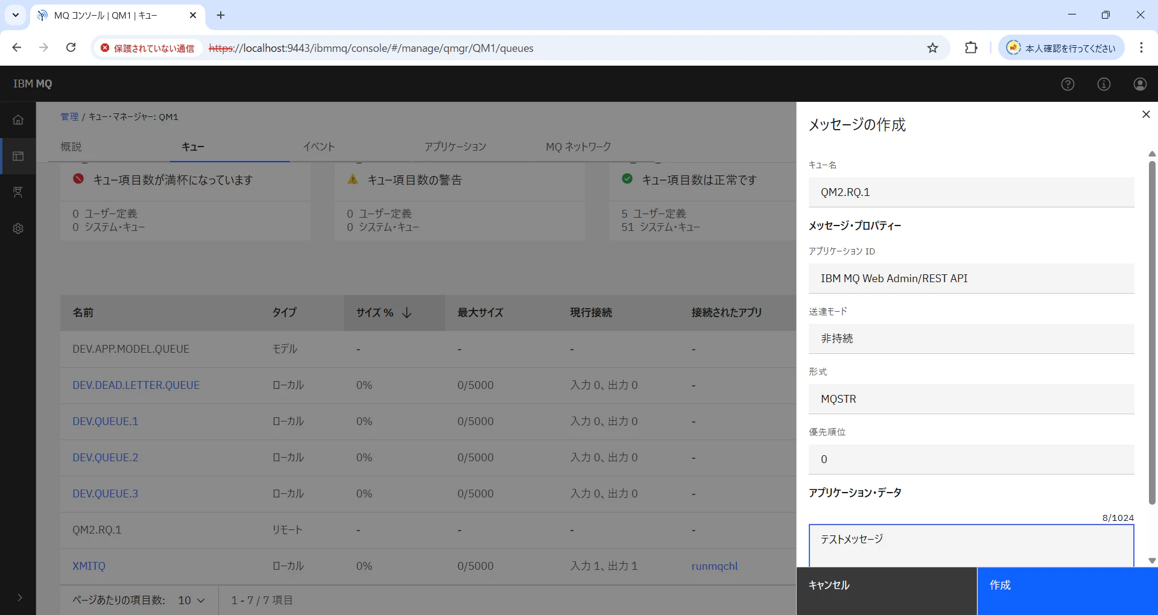
Task: Open the DEV.QUEUE.3 queue link
Action: 105,494
